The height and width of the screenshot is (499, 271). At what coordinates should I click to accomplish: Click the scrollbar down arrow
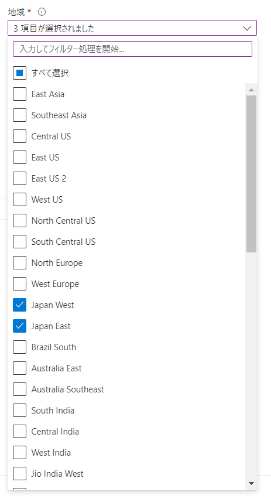[x=251, y=483]
